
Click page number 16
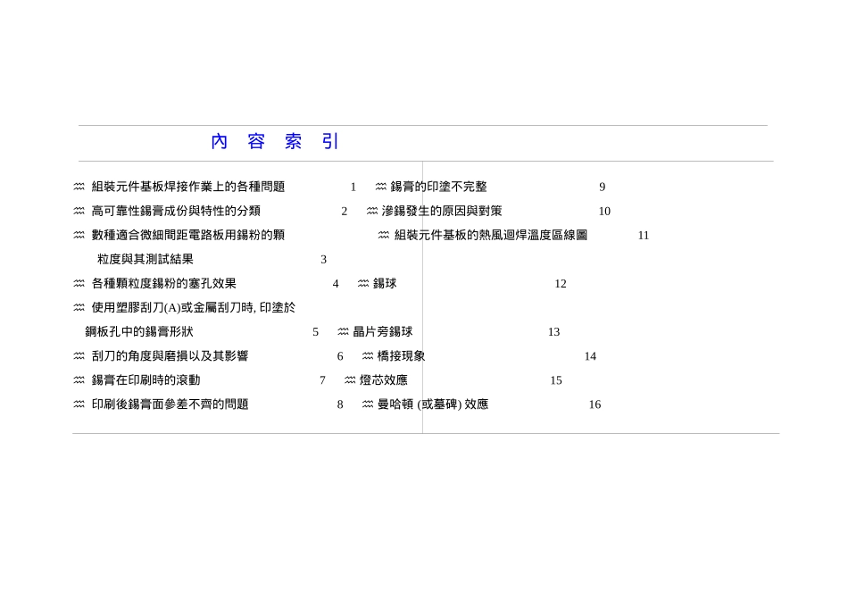pos(594,404)
